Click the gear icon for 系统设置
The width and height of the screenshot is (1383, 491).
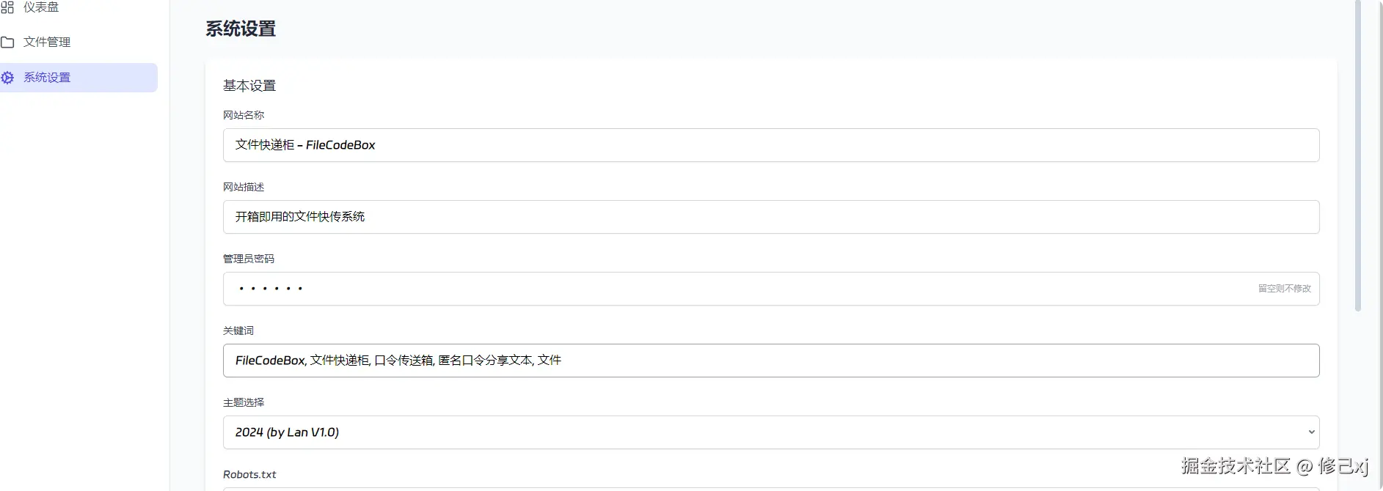click(x=7, y=78)
